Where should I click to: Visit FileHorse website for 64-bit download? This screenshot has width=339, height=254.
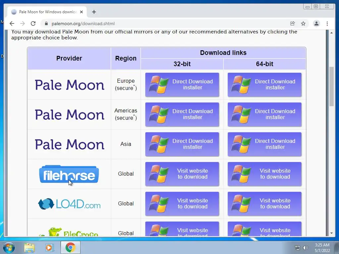tap(265, 174)
